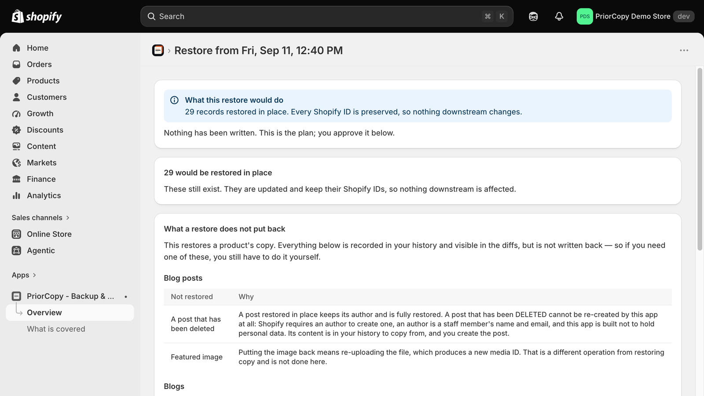The image size is (704, 396).
Task: Open the three-dot page actions menu
Action: [x=684, y=50]
